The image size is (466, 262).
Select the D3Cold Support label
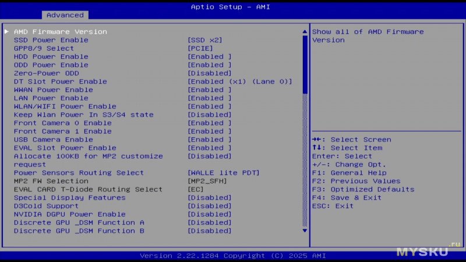pyautogui.click(x=47, y=206)
